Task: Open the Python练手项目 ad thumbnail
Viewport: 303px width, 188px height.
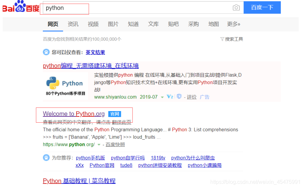Action: tap(65, 86)
